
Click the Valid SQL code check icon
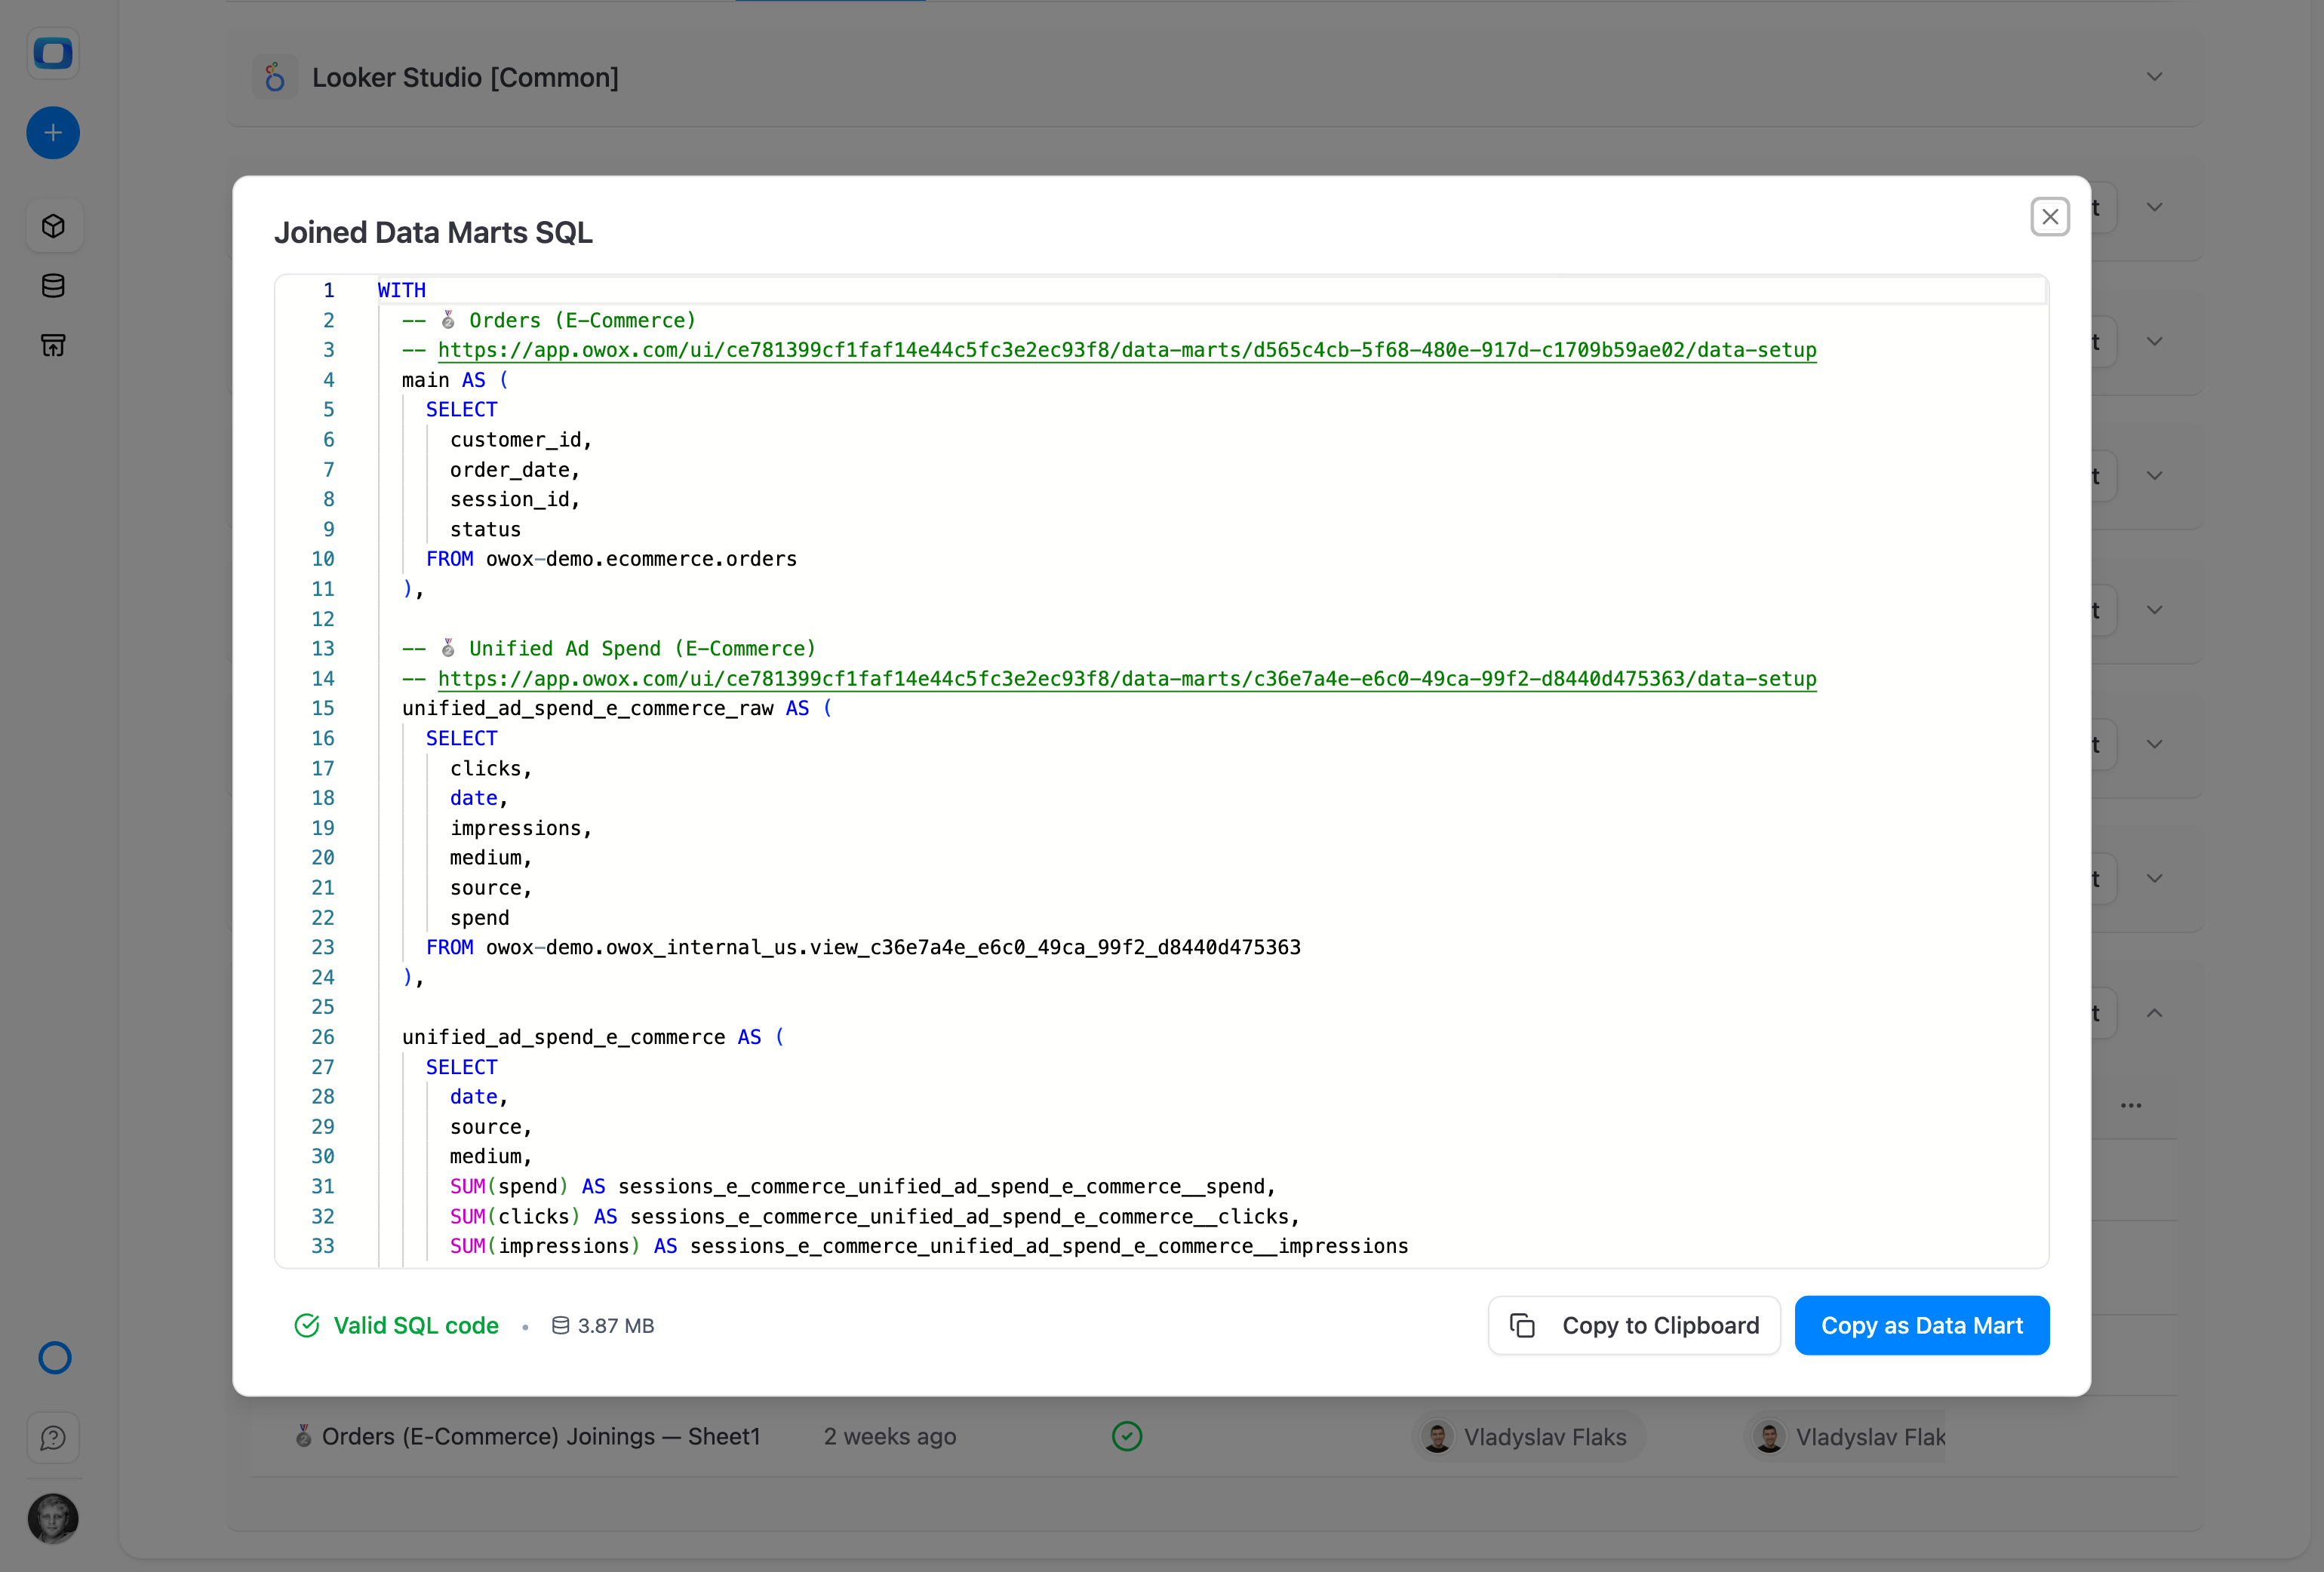click(x=307, y=1325)
